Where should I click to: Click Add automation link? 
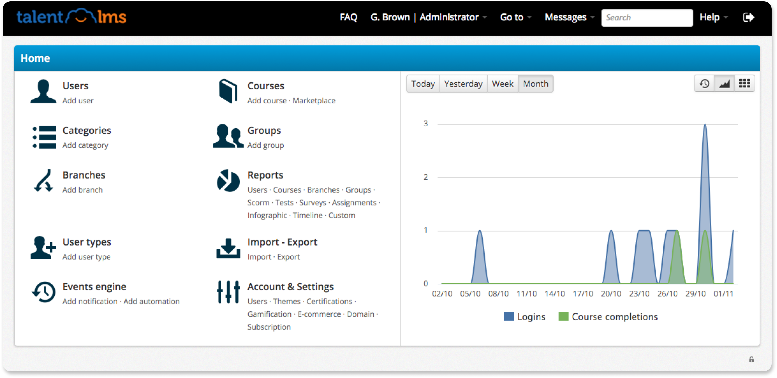(x=151, y=301)
